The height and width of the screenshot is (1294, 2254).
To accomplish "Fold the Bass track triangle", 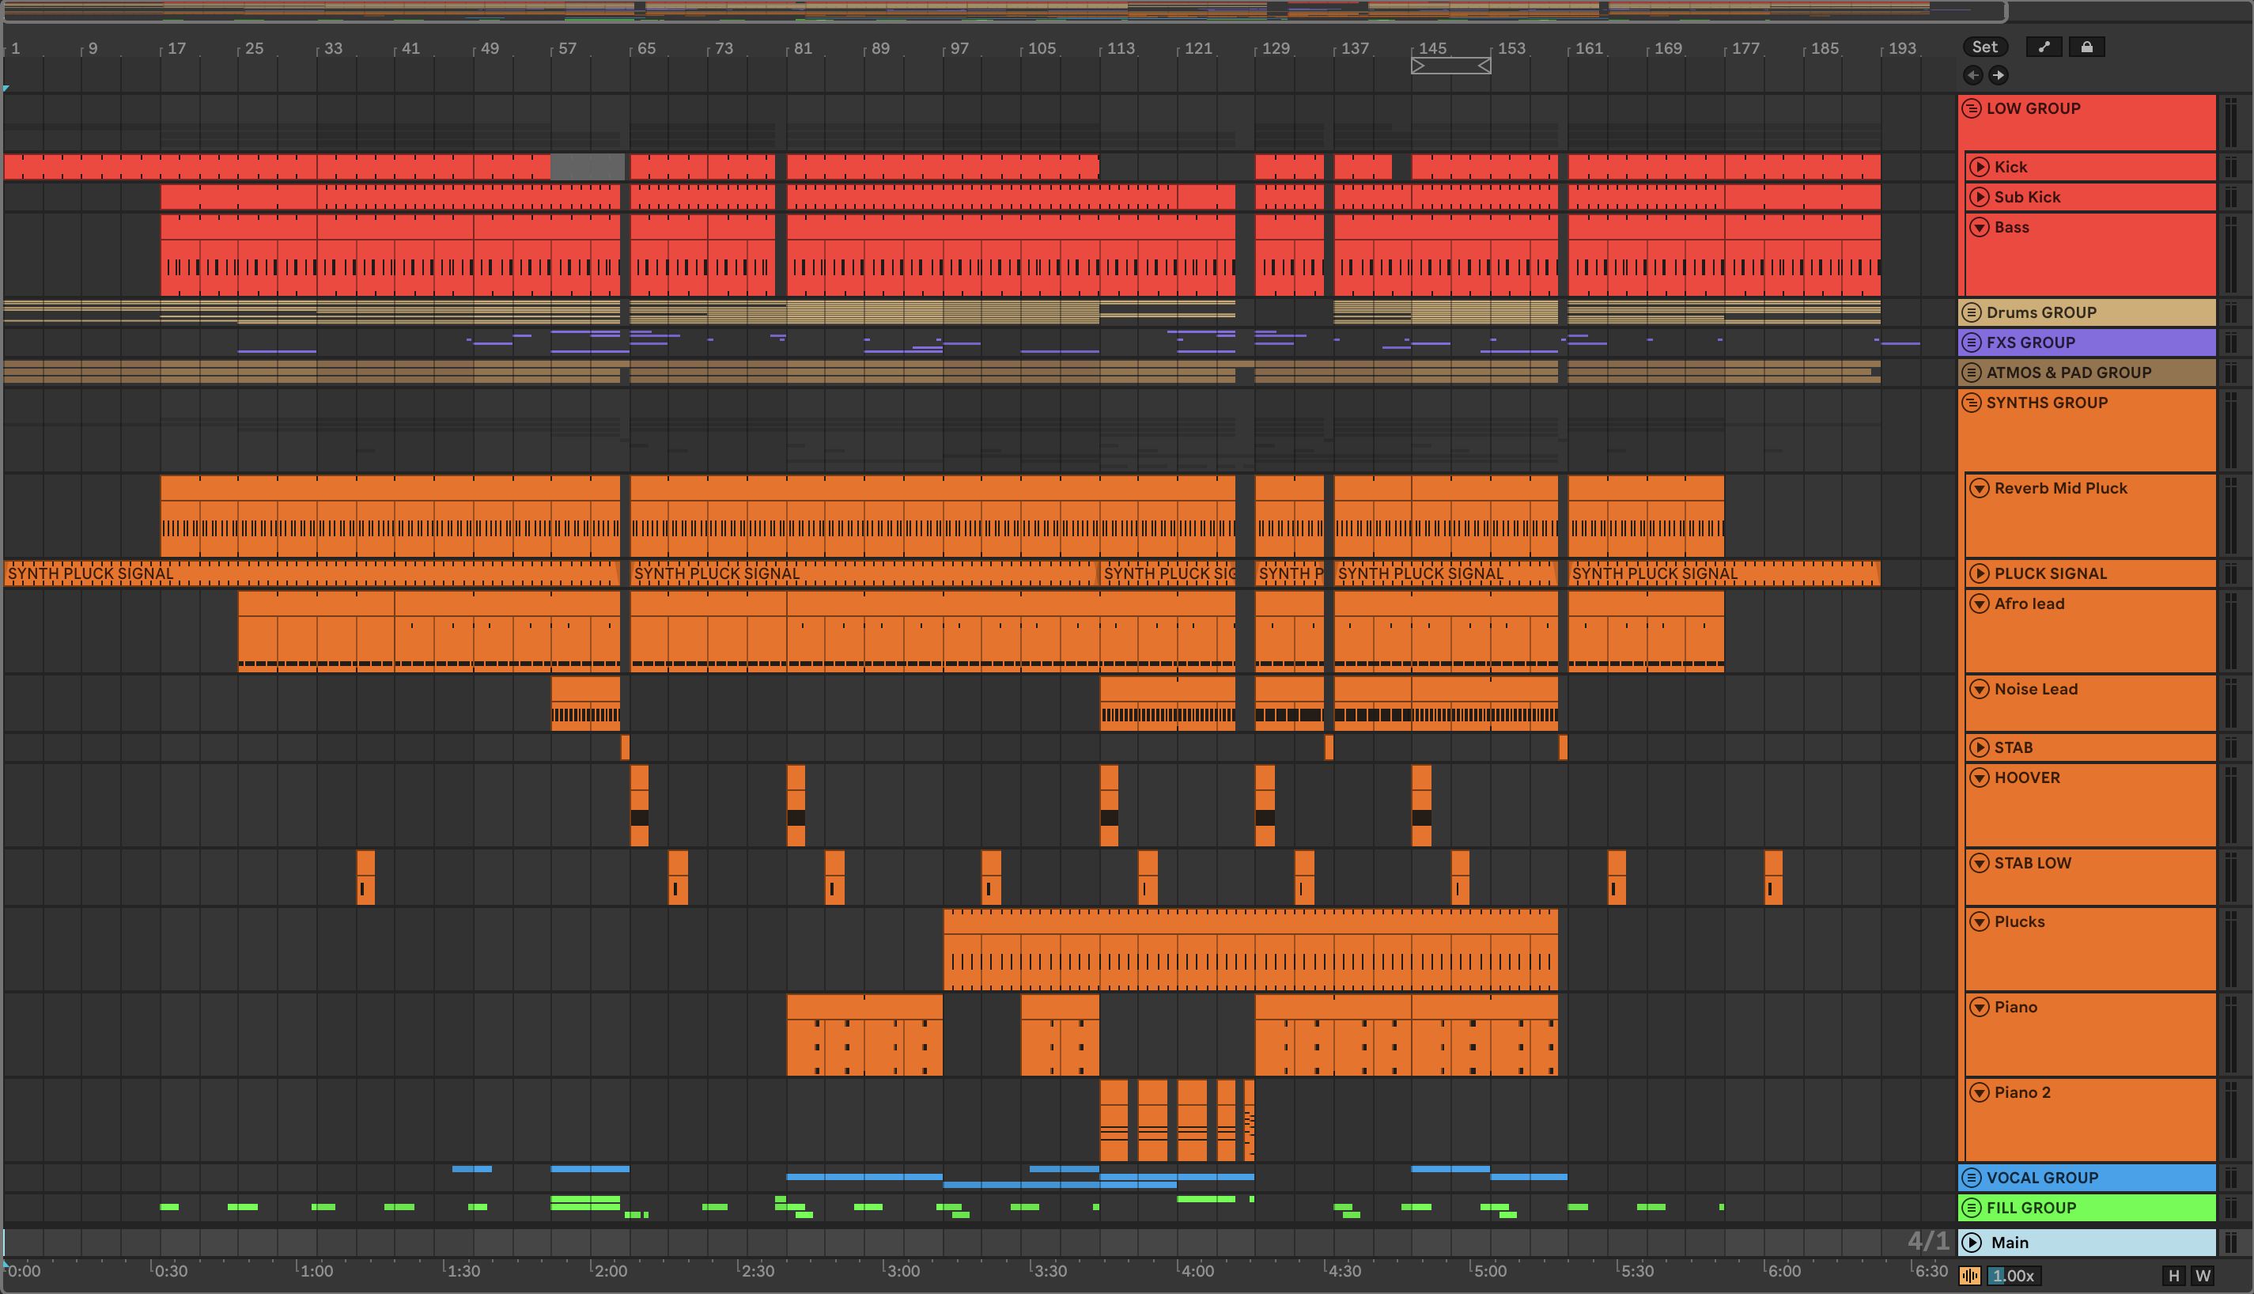I will [1980, 228].
